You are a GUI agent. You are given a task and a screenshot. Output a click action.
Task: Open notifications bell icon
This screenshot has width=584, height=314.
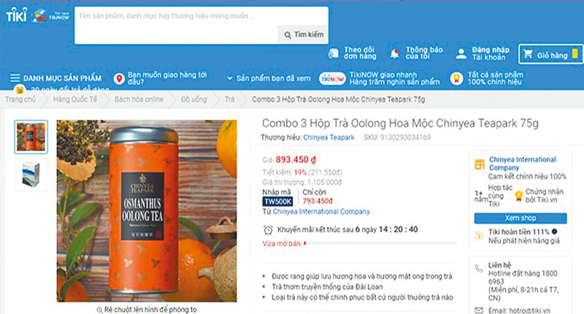pyautogui.click(x=394, y=53)
